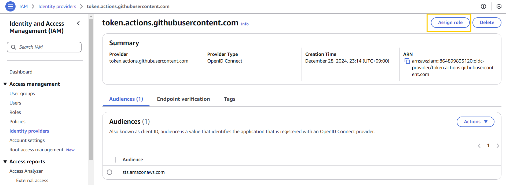Open Identity providers breadcrumb link
The width and height of the screenshot is (506, 185).
tap(57, 6)
